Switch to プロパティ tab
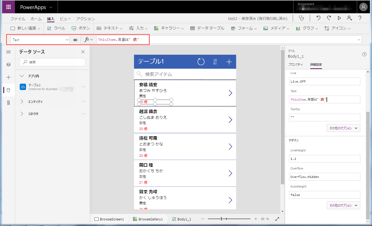This screenshot has height=226, width=372. [x=296, y=65]
